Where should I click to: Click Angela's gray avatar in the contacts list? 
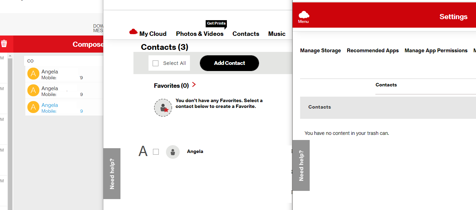coord(173,152)
